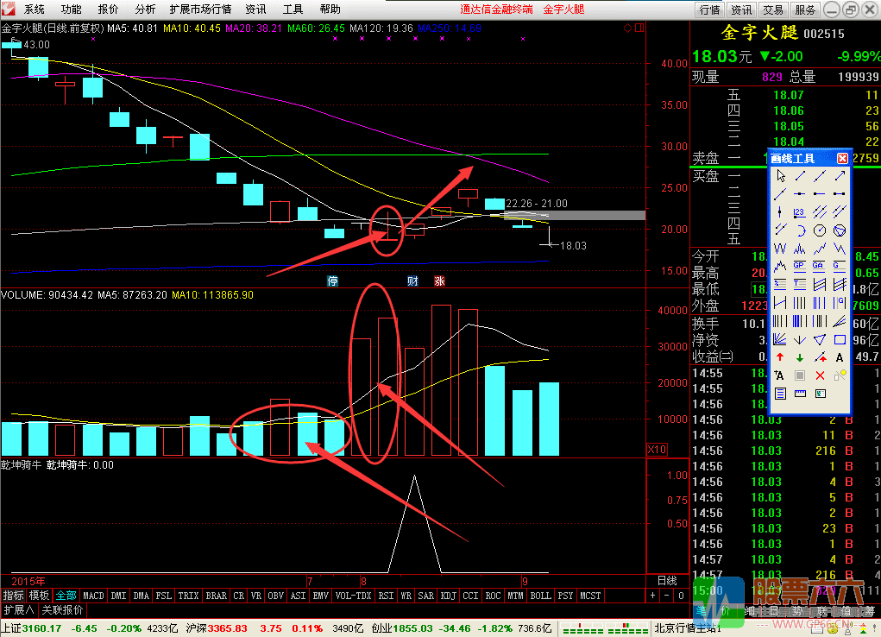Viewport: 881px width, 637px height.
Task: Select the BOLL indicator tab
Action: [540, 596]
